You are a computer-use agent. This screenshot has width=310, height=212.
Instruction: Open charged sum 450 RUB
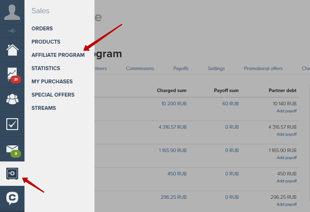coord(177,174)
